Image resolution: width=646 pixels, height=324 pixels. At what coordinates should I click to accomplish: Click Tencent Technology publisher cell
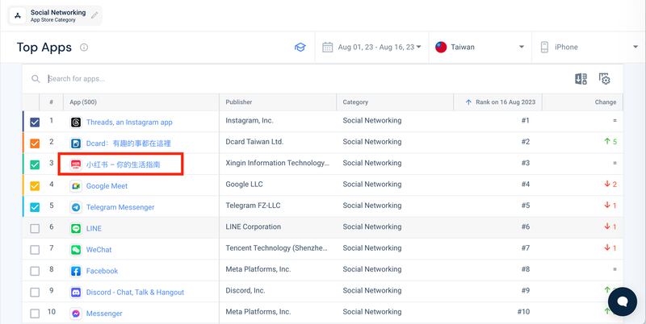(276, 248)
